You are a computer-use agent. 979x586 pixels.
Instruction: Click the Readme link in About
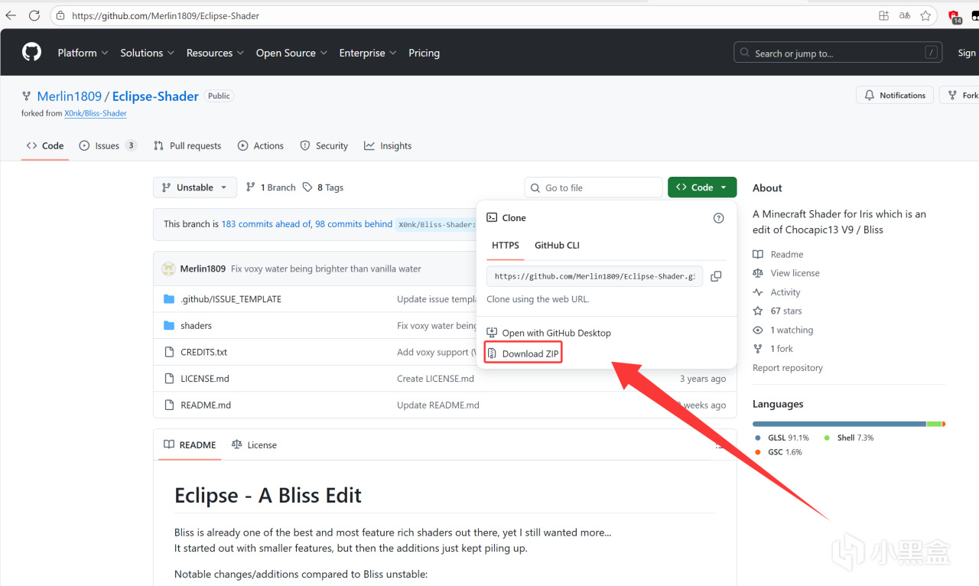779,254
